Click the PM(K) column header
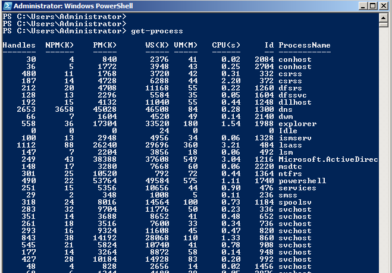The width and height of the screenshot is (392, 273). click(105, 45)
